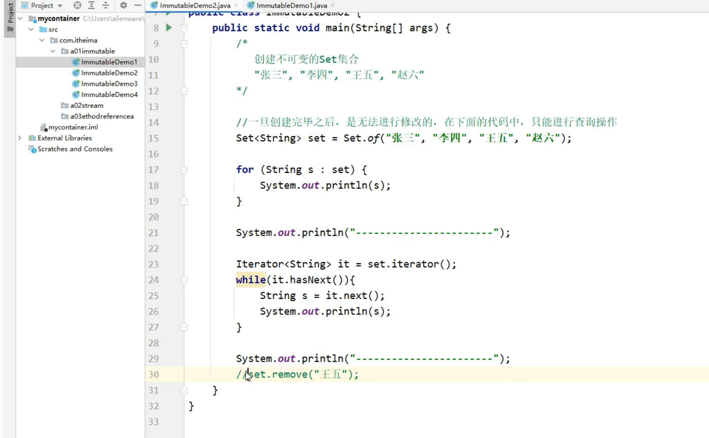Click 'for' keyword on line 17
The image size is (709, 438).
(x=245, y=170)
